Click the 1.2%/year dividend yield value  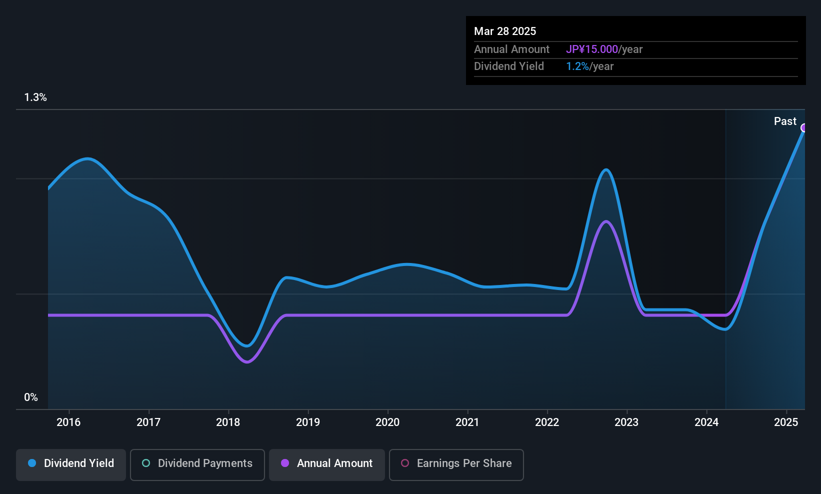coord(589,66)
